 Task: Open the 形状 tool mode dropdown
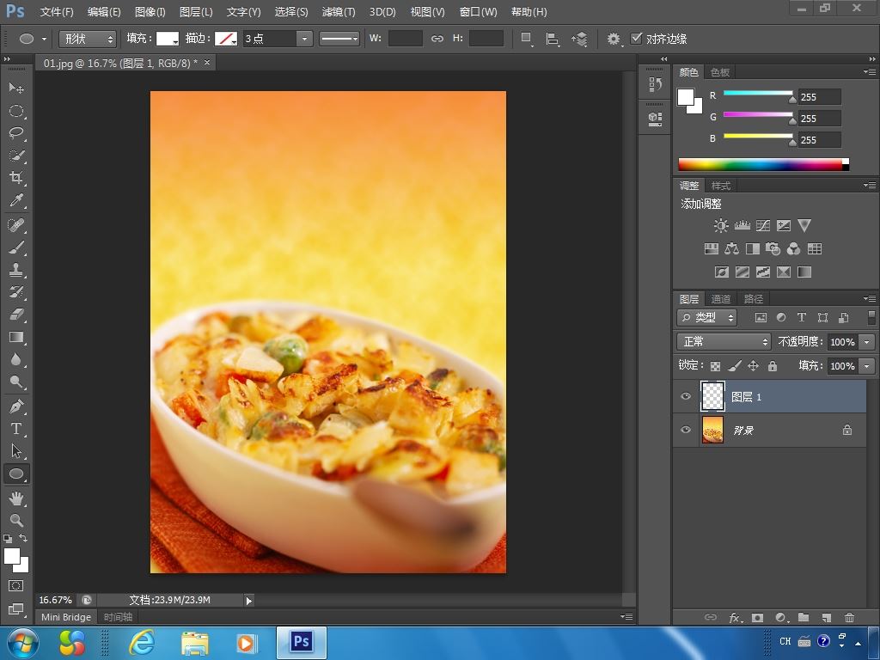(x=88, y=39)
